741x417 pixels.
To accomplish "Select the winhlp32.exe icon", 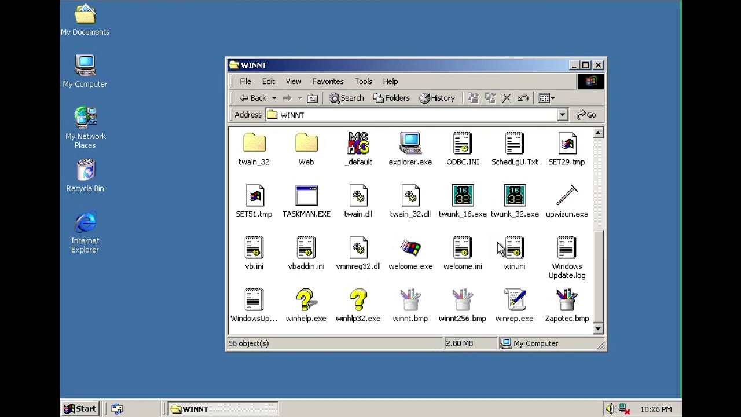I will 358,300.
